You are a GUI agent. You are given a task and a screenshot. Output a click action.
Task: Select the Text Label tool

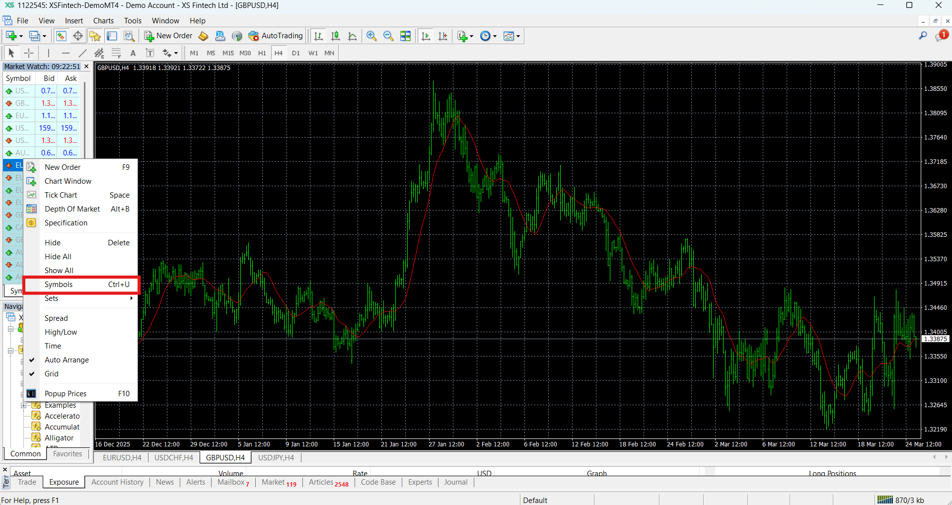[149, 53]
